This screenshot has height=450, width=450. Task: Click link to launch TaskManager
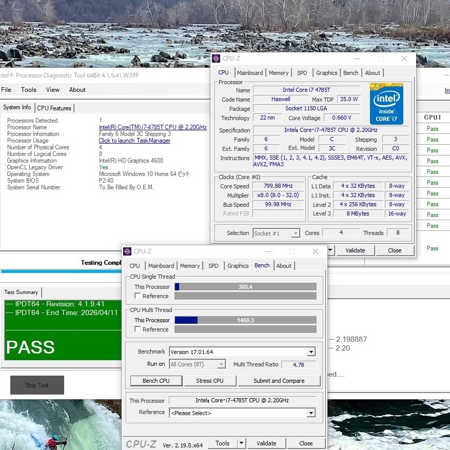pos(134,141)
